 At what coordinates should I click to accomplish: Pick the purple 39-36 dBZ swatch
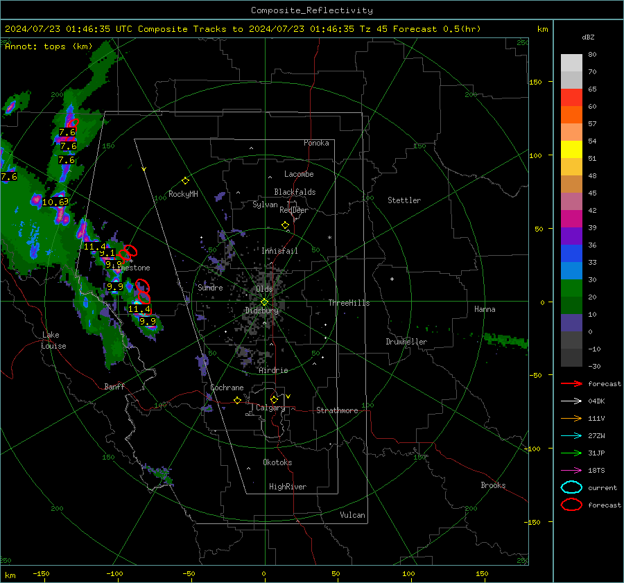(571, 236)
